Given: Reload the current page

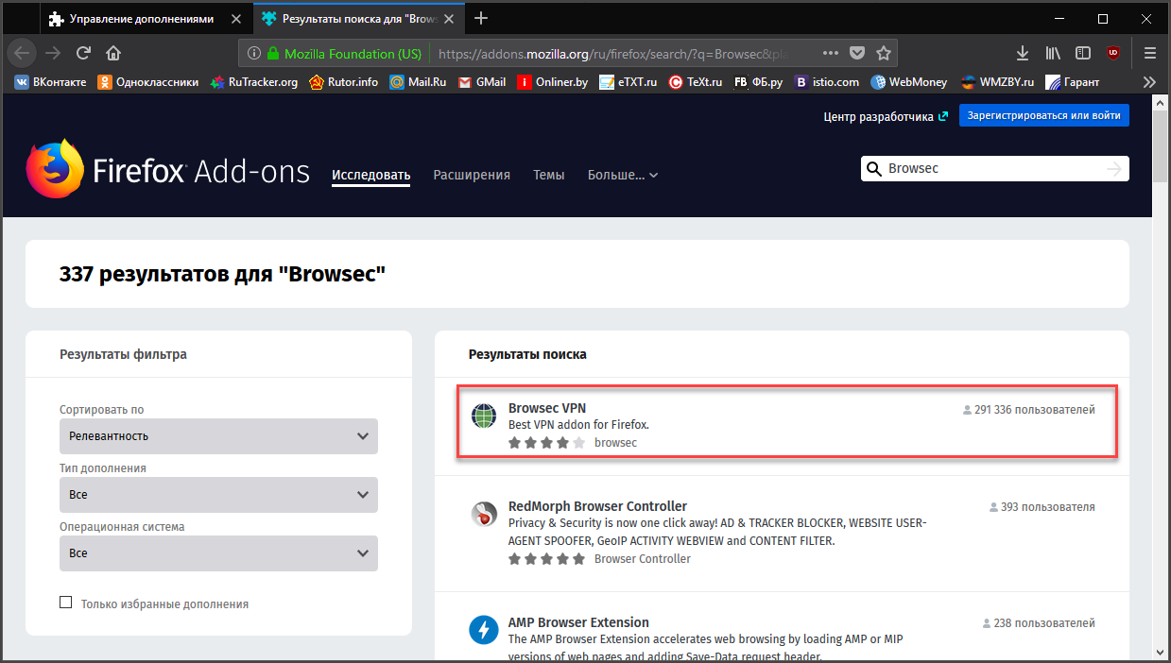Looking at the screenshot, I should (x=83, y=53).
